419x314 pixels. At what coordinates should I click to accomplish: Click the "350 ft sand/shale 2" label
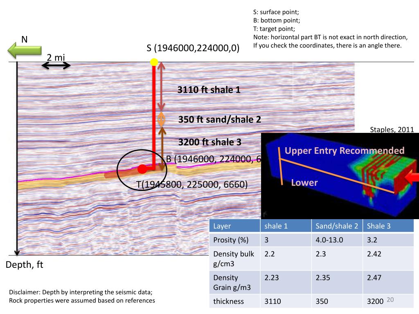click(x=220, y=119)
